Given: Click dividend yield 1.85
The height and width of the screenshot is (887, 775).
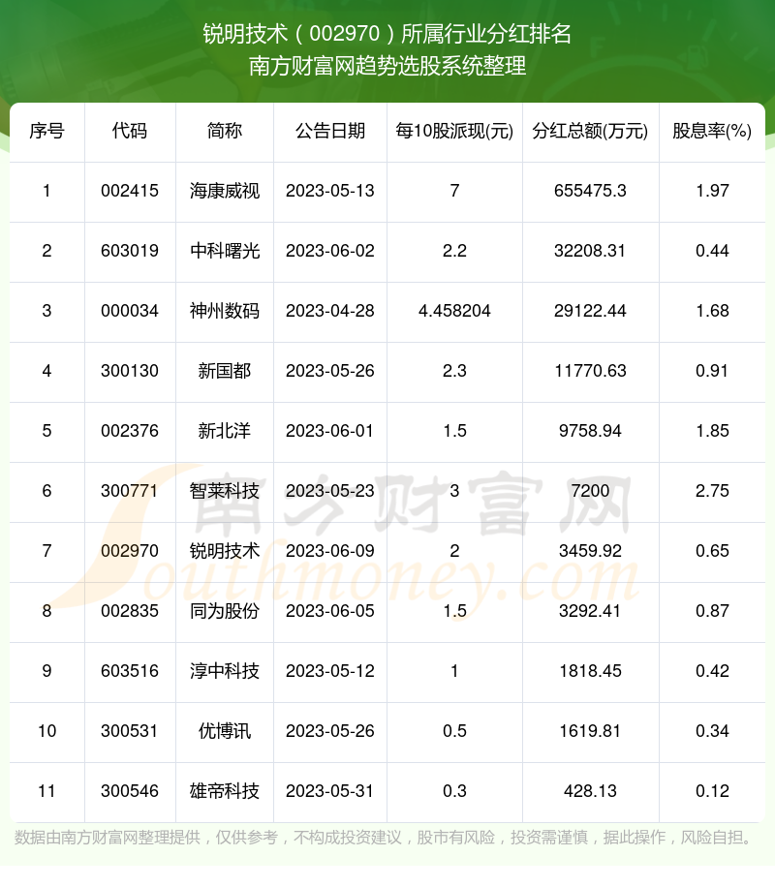Looking at the screenshot, I should click(712, 431).
